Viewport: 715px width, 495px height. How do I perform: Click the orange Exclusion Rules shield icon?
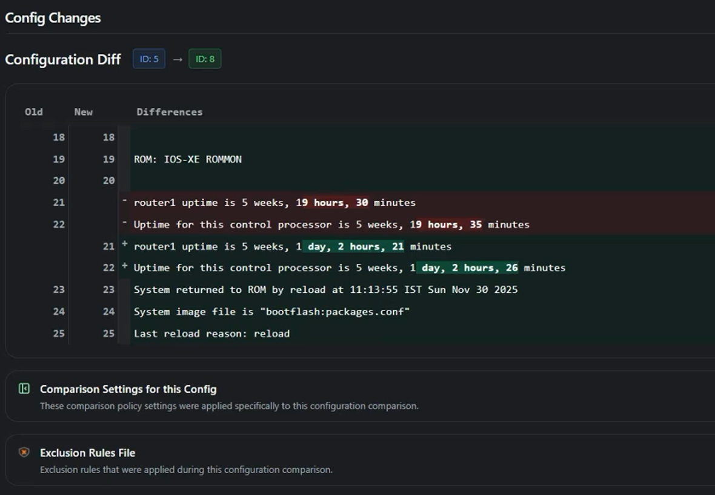pyautogui.click(x=24, y=453)
